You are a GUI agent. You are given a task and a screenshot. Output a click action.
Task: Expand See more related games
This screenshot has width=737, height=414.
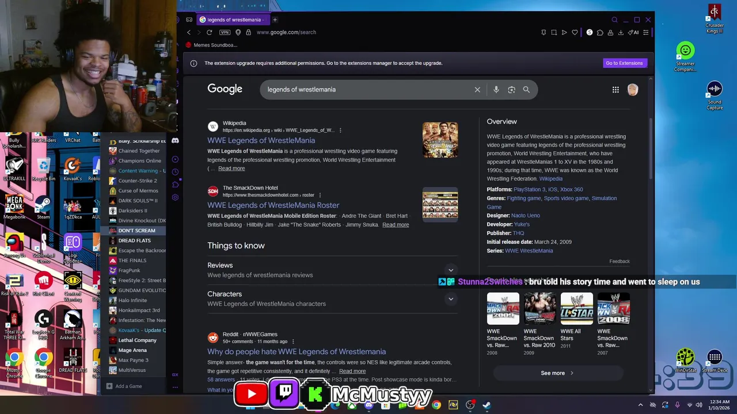[x=557, y=373]
